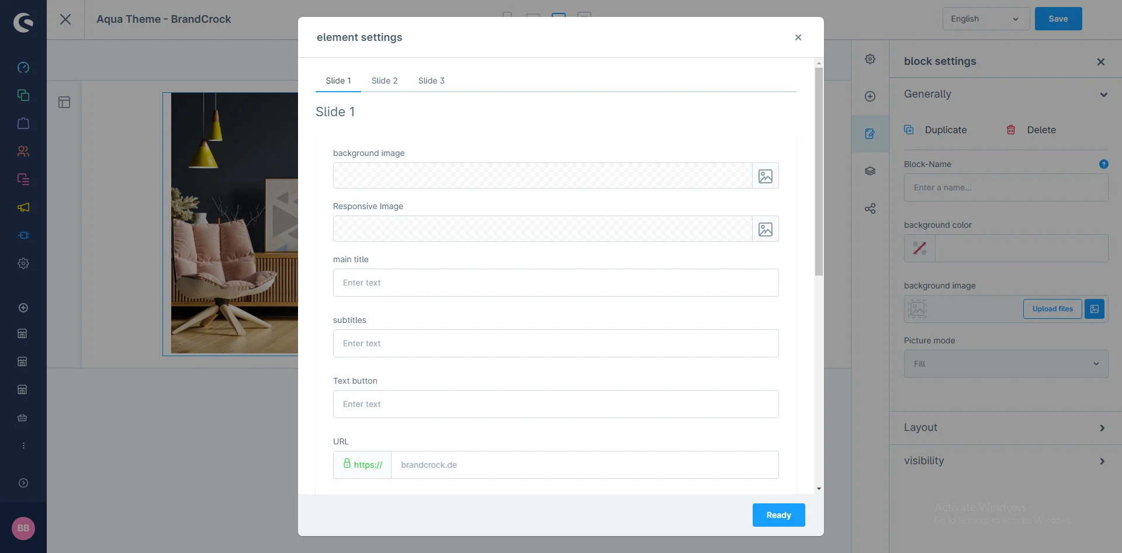Click the background color swatch
This screenshot has height=553, width=1122.
coord(920,248)
